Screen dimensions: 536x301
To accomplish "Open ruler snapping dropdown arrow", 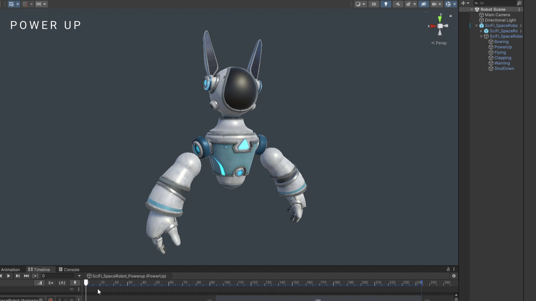I will tap(45, 4).
